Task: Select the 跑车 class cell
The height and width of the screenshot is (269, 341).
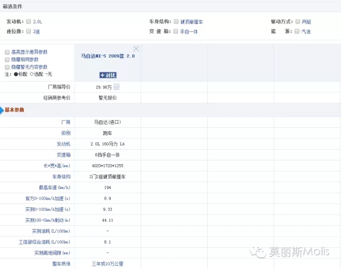Action: pos(108,133)
